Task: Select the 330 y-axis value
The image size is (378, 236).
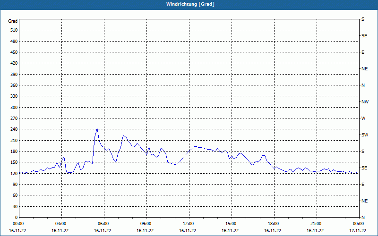Action: pyautogui.click(x=14, y=96)
